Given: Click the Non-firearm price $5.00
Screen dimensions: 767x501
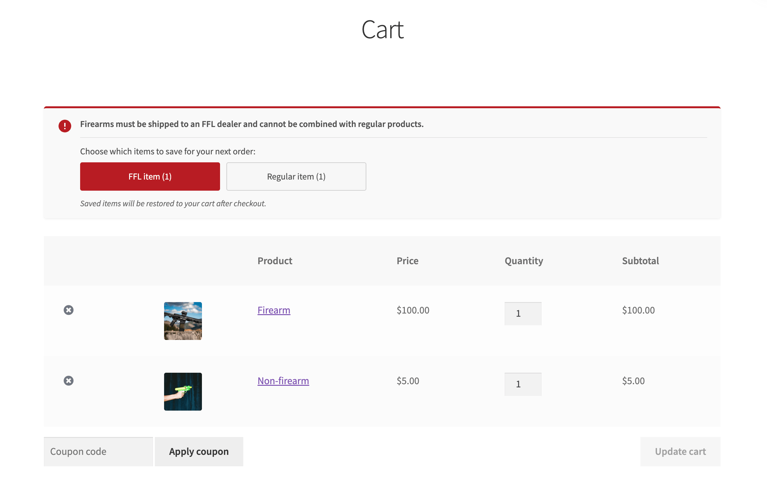Looking at the screenshot, I should coord(408,381).
